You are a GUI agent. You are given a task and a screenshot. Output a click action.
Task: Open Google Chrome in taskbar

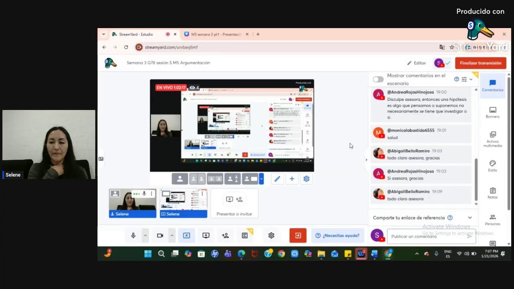pyautogui.click(x=281, y=254)
